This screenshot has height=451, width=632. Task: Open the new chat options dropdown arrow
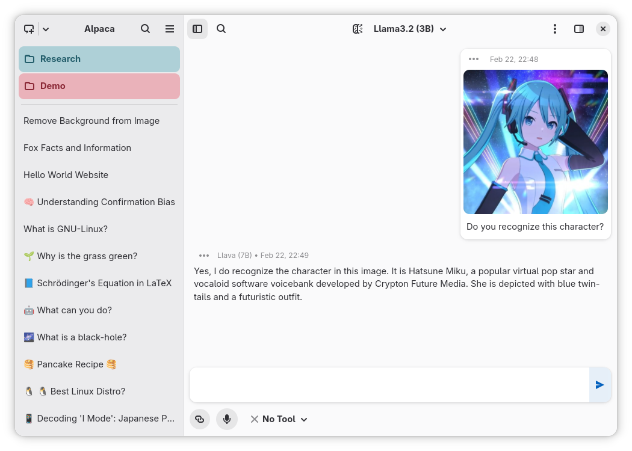tap(46, 29)
